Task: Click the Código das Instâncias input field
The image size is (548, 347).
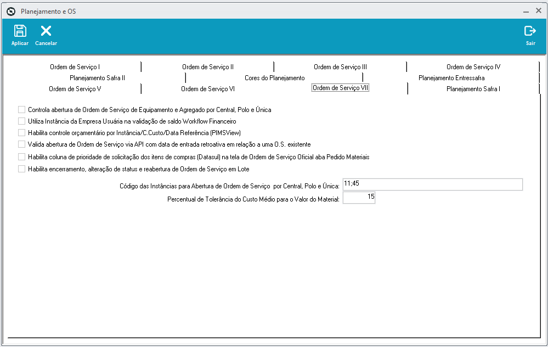Action: point(433,184)
